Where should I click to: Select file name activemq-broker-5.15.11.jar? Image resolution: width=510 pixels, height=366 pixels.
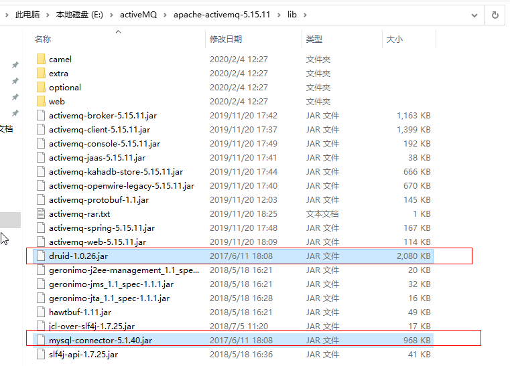(103, 116)
